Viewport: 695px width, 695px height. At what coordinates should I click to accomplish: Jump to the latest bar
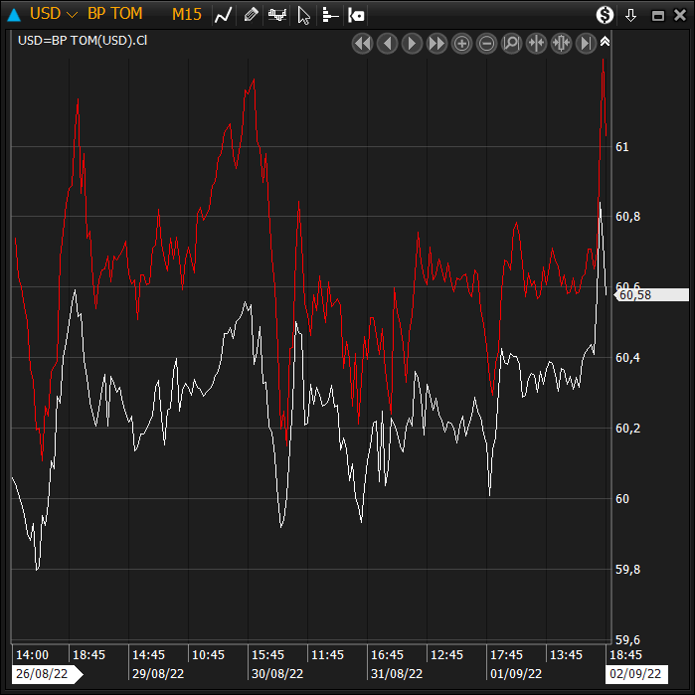tap(587, 43)
